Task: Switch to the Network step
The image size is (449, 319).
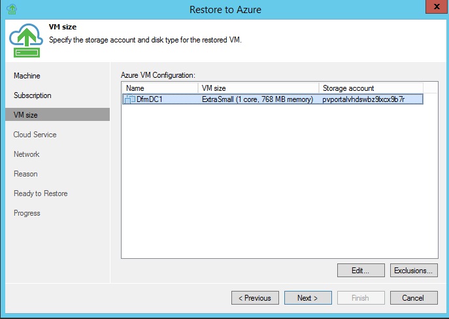Action: [x=26, y=154]
